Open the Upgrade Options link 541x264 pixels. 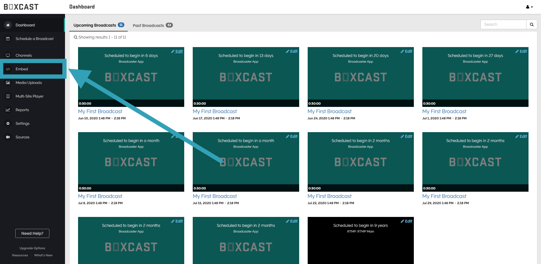[32, 248]
